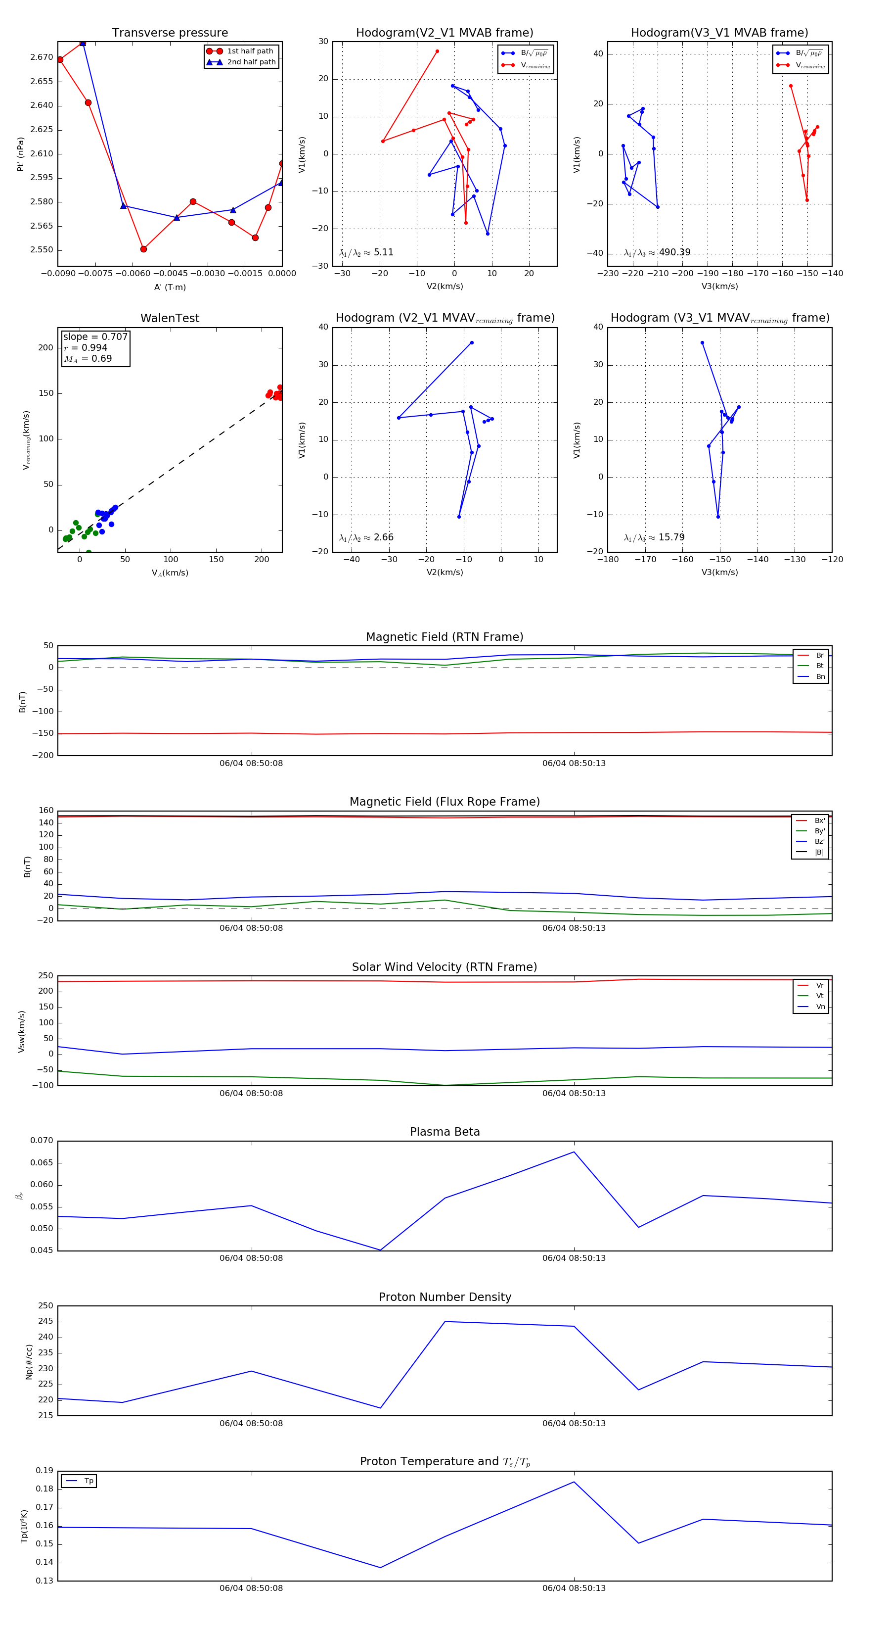Select the "Tp" legend entry
The image size is (890, 1633).
(79, 1481)
